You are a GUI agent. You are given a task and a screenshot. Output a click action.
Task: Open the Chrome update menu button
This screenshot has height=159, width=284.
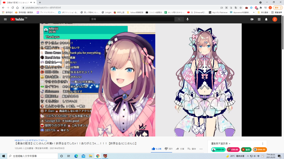(278, 7)
